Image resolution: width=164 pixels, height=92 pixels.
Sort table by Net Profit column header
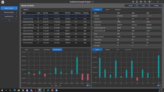point(69,13)
